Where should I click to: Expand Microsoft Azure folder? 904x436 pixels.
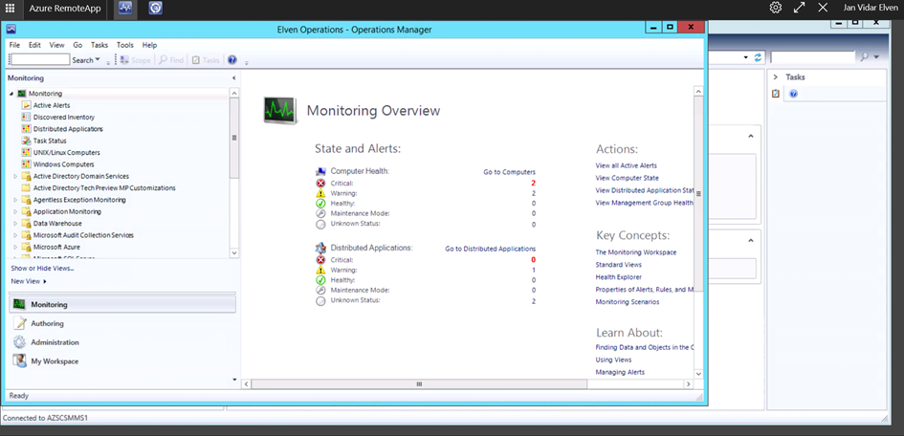click(15, 247)
